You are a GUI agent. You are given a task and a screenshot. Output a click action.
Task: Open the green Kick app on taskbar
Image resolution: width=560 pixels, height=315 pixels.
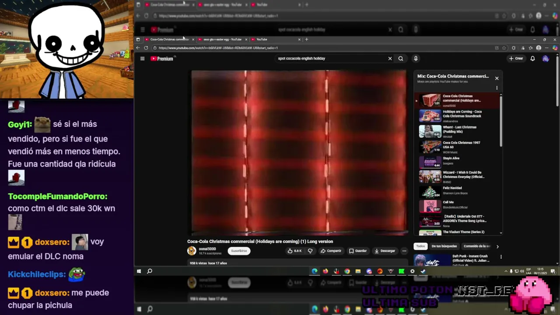[401, 271]
